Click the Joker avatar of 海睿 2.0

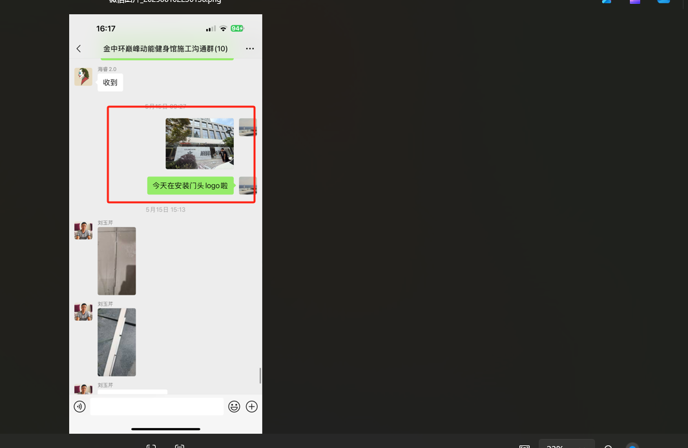(83, 77)
